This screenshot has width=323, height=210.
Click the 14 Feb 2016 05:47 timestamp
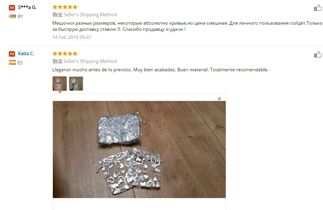(x=72, y=37)
